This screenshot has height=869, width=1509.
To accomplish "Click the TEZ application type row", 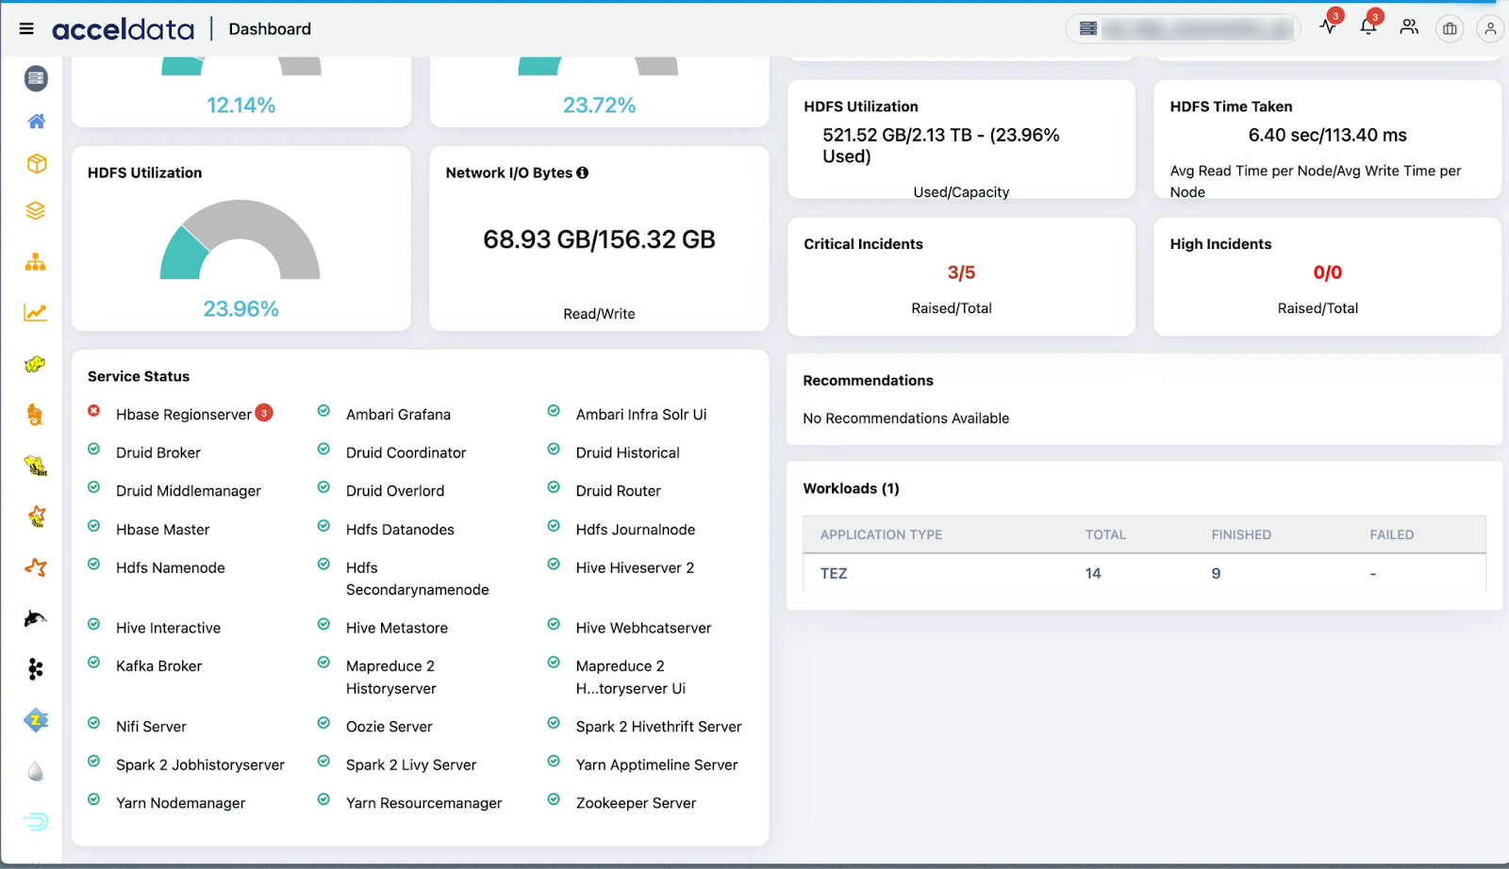I will tap(1145, 573).
